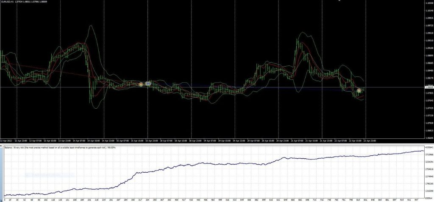Click the blue trade marker near 15 Apr 23:00
The width and height of the screenshot is (434, 202).
point(148,84)
